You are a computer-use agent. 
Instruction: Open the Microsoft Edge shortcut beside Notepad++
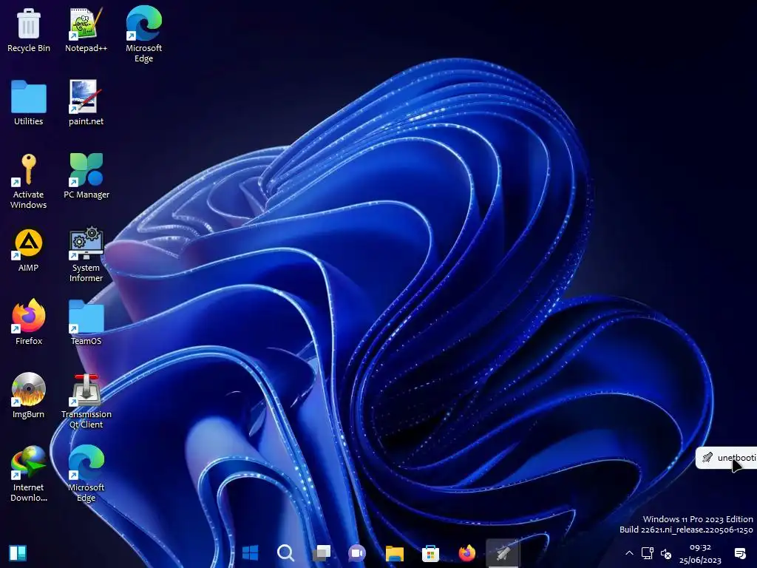(144, 35)
